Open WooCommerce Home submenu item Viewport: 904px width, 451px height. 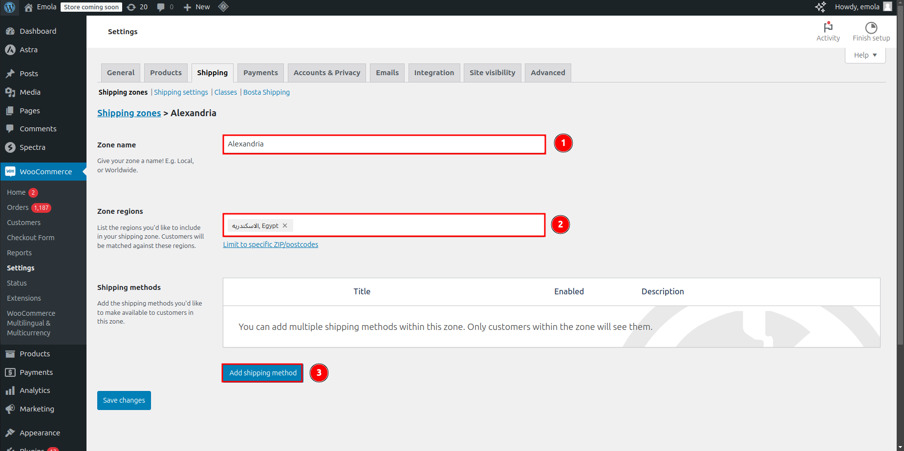(16, 192)
